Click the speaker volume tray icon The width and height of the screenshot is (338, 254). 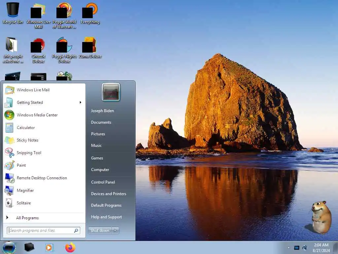pyautogui.click(x=305, y=248)
